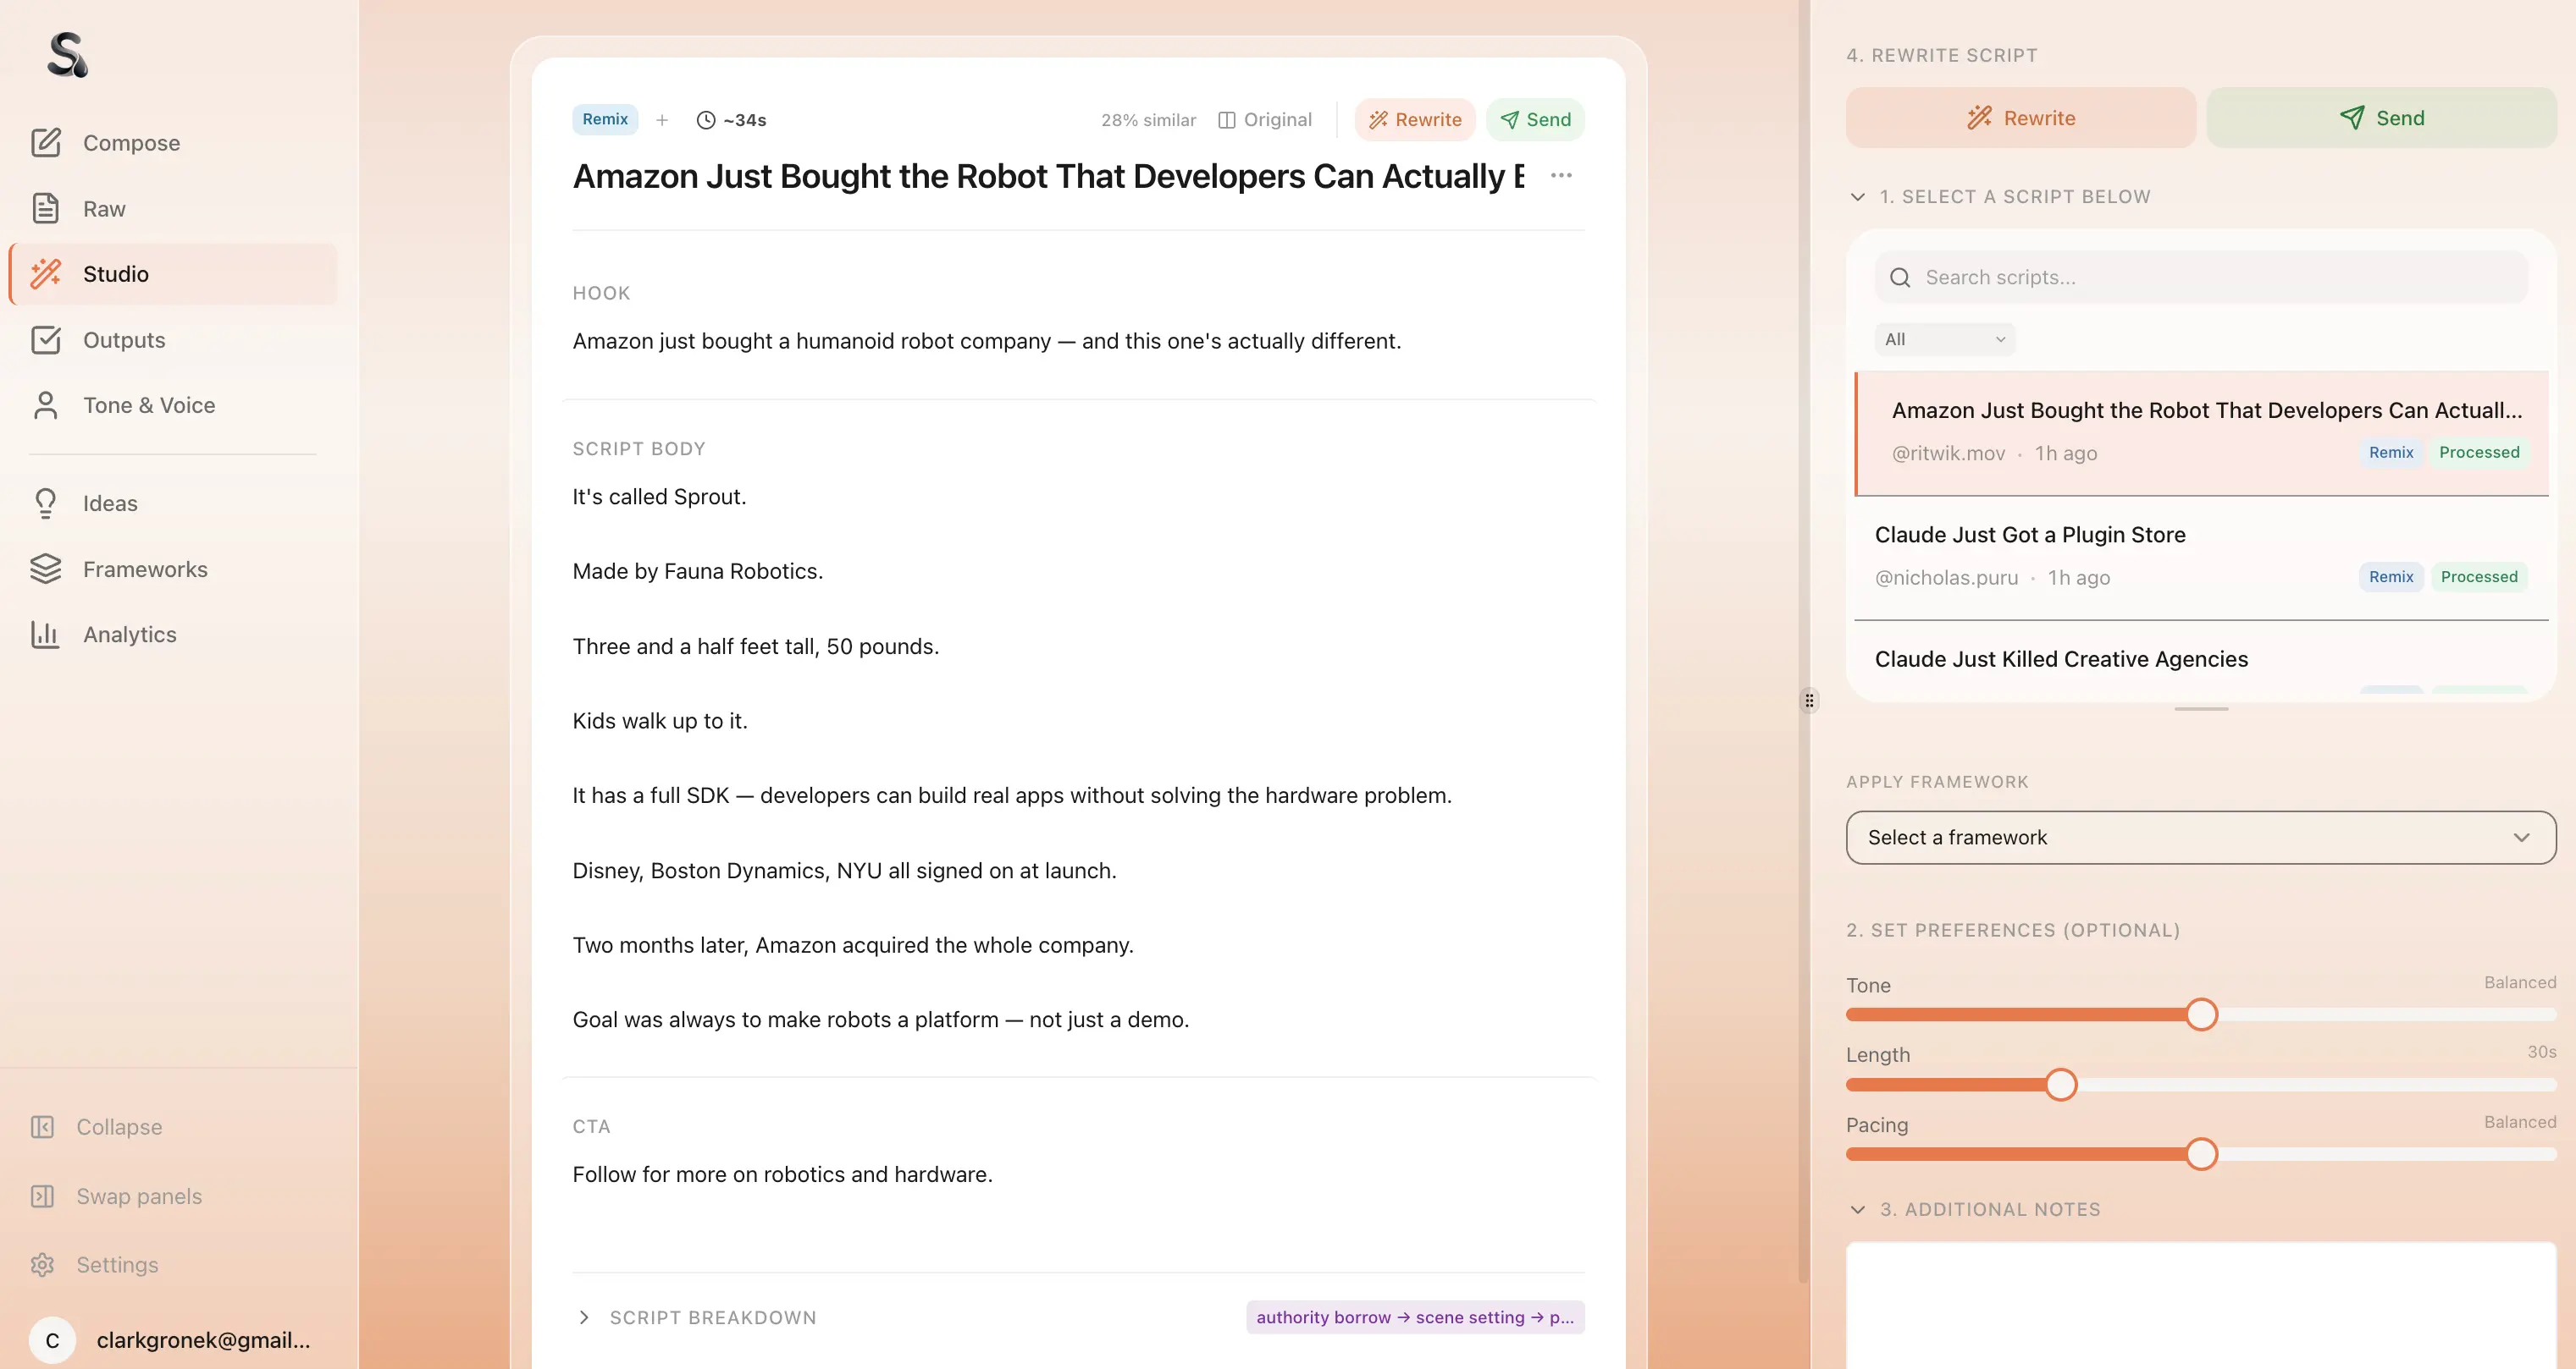Click the Pacing slider handle
The image size is (2576, 1369).
[2201, 1154]
